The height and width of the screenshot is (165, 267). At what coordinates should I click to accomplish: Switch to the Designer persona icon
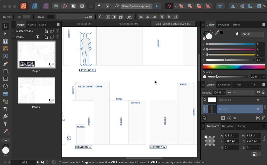[35, 6]
